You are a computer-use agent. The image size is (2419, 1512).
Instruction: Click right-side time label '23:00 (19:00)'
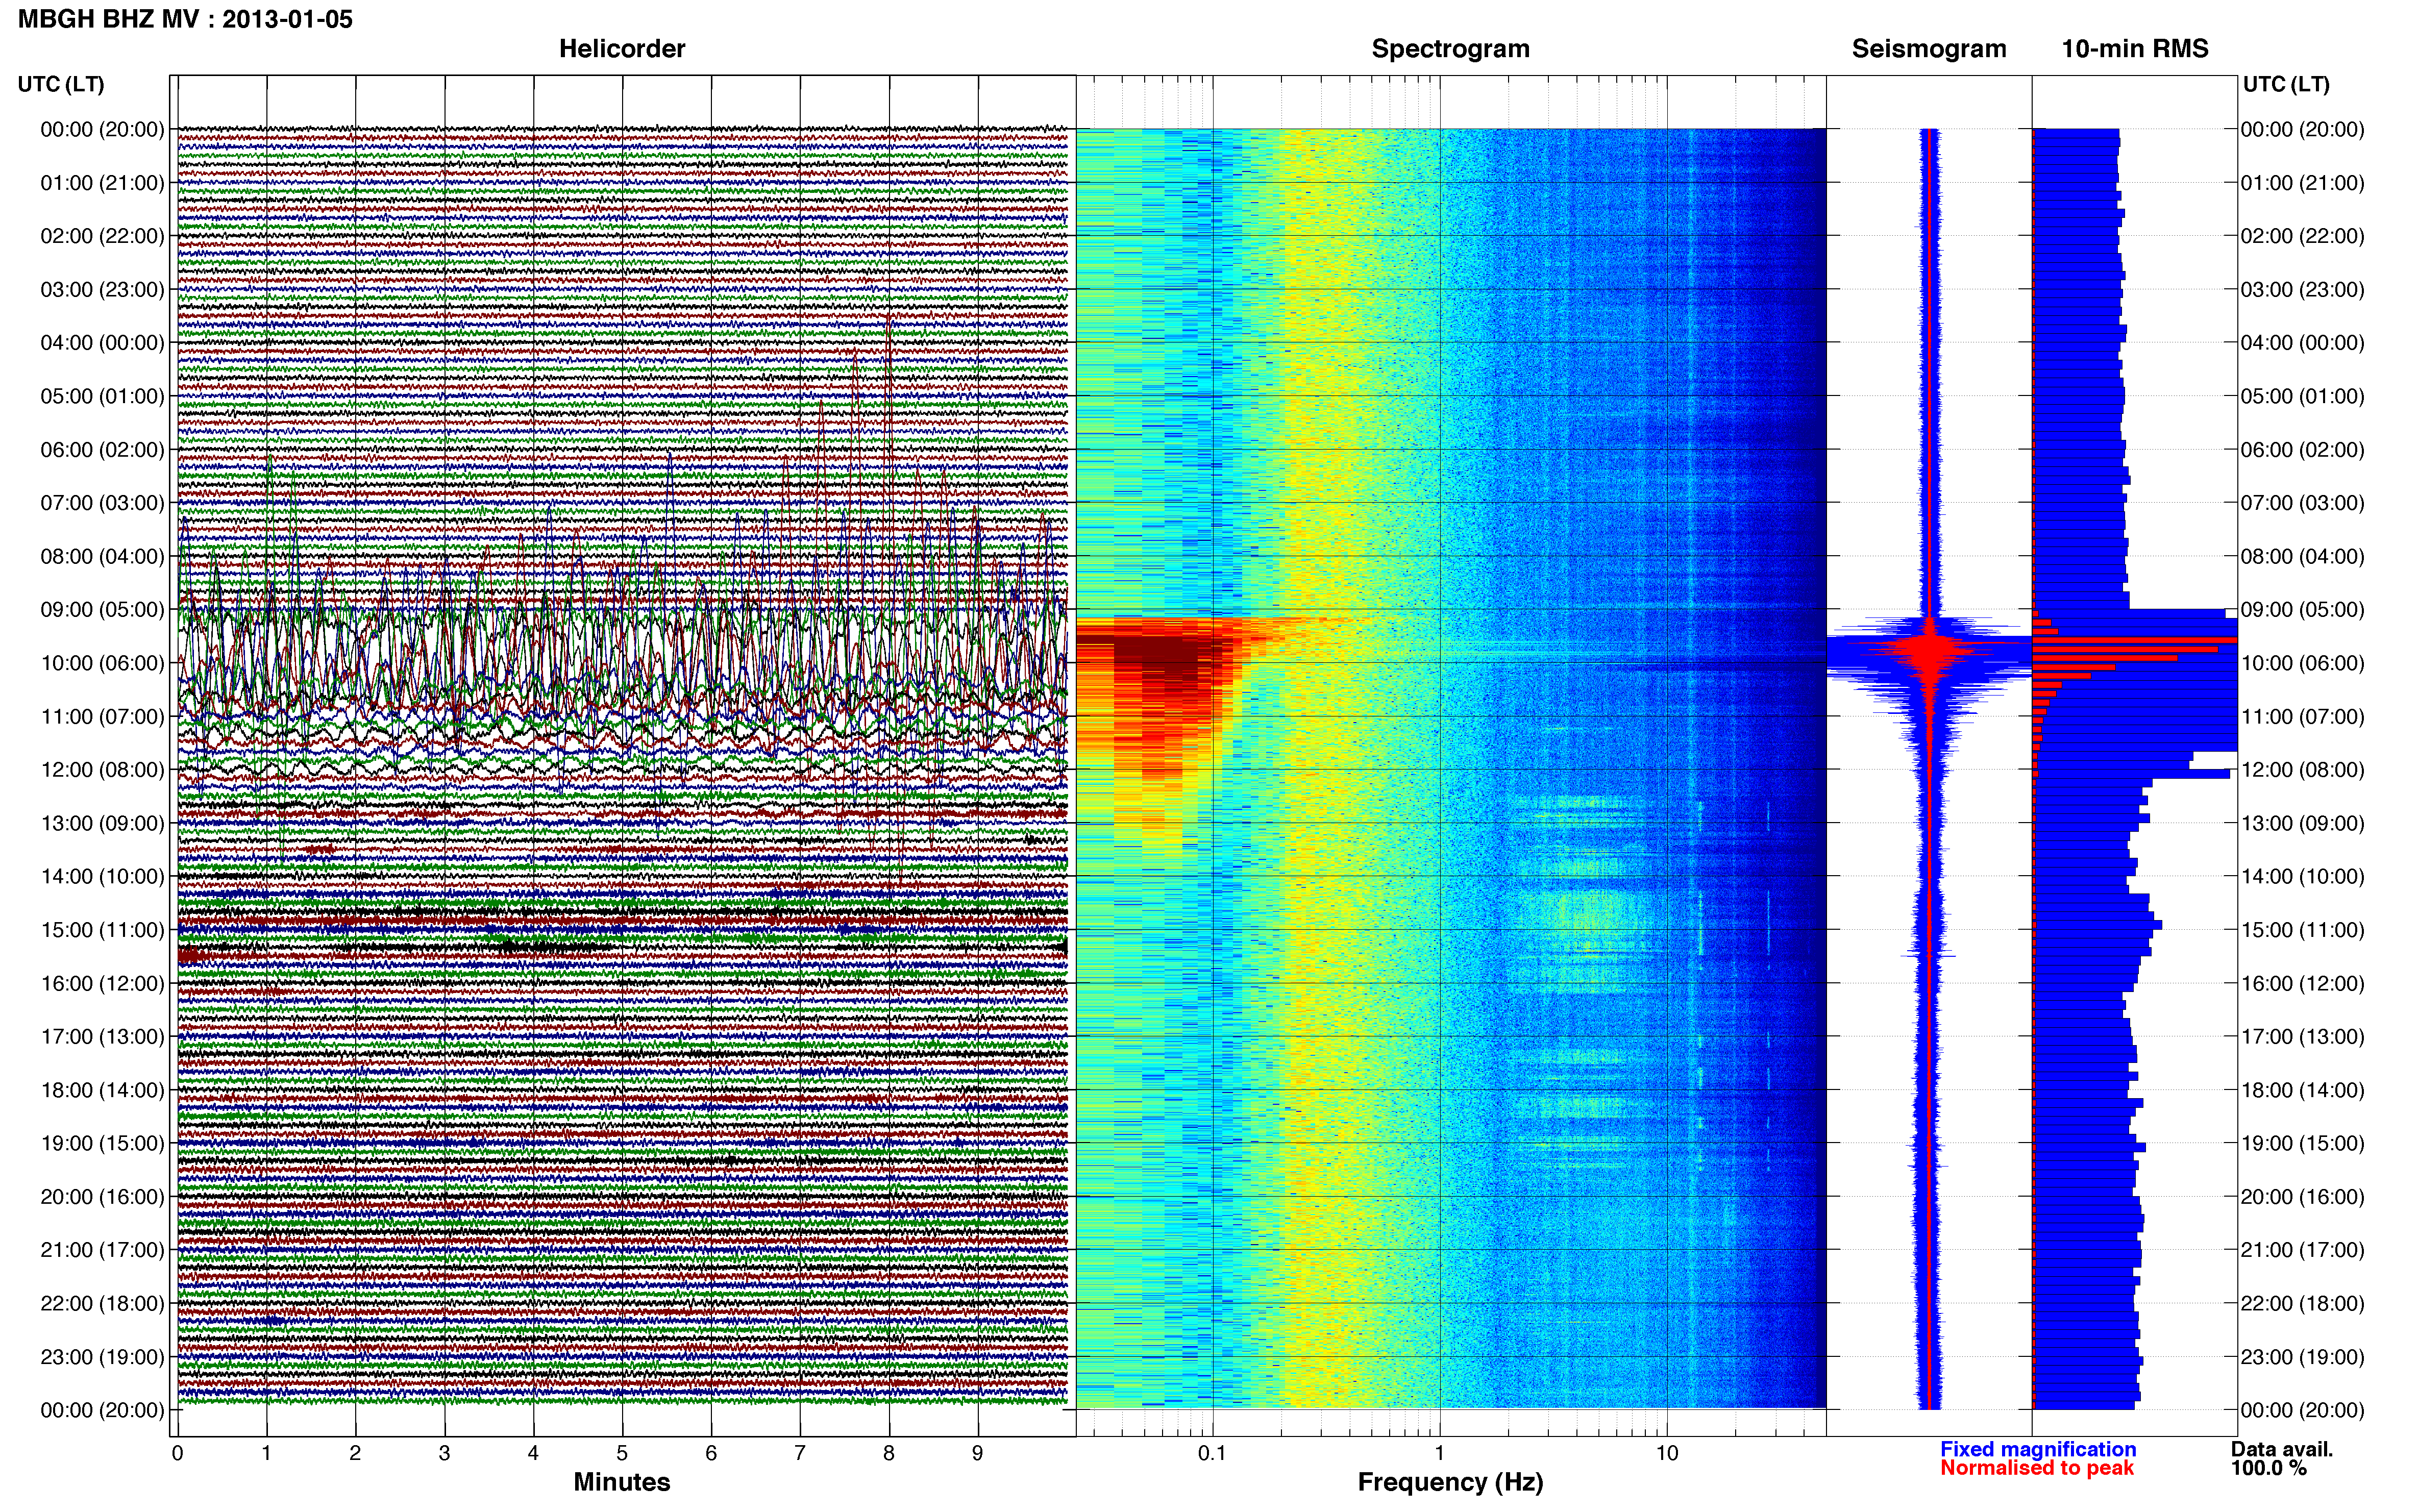[2302, 1357]
